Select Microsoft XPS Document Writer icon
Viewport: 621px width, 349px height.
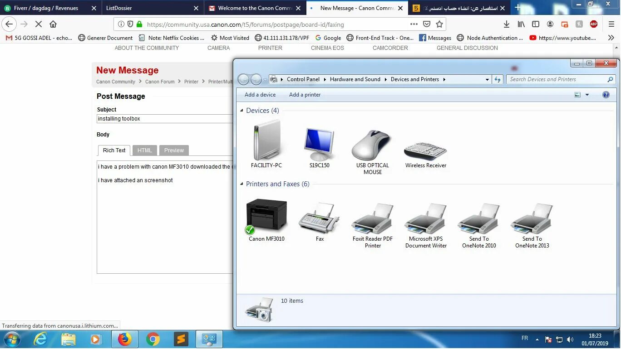pyautogui.click(x=426, y=218)
